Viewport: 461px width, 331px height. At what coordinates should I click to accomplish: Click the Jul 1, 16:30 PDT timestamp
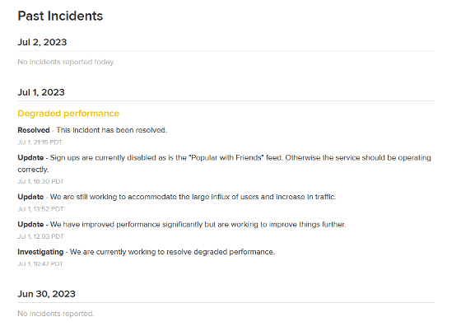(40, 181)
